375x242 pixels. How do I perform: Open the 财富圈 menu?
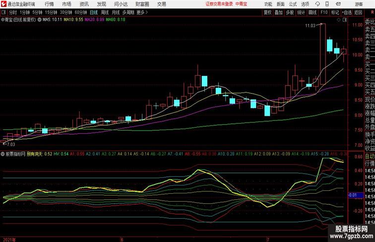pyautogui.click(x=142, y=4)
